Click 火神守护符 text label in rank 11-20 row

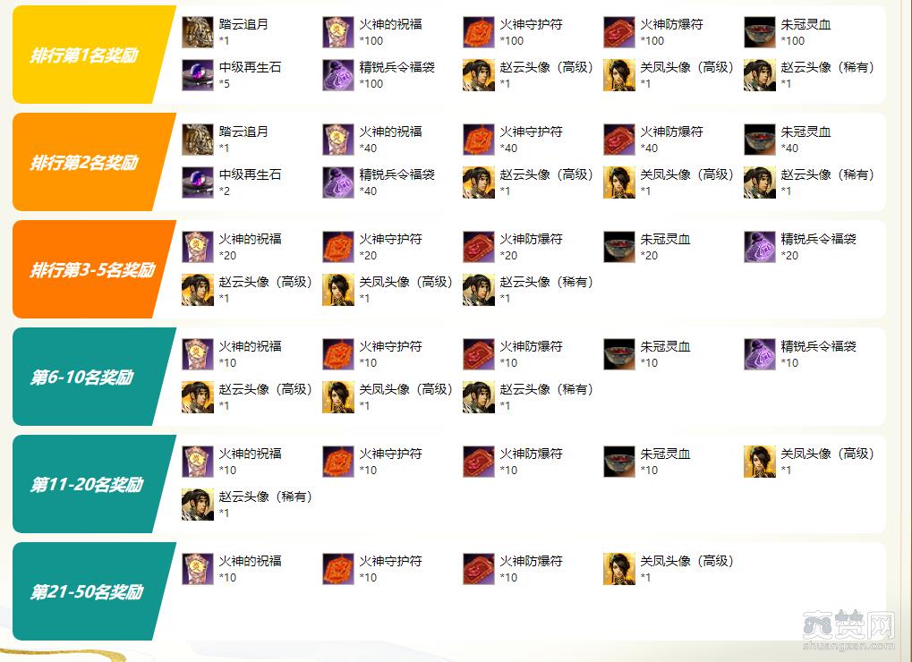tap(391, 454)
